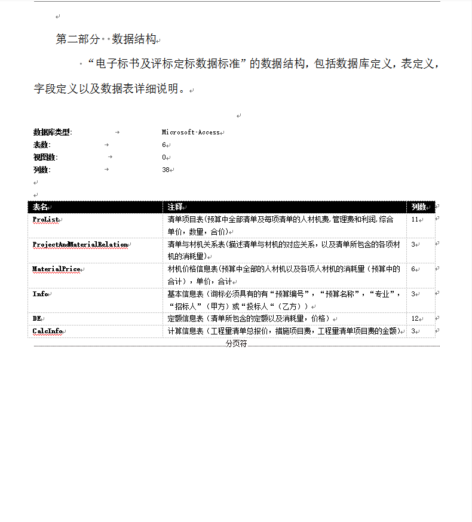
Task: Click the quoted text '电子标书及评标定标数据标准'
Action: [x=168, y=63]
